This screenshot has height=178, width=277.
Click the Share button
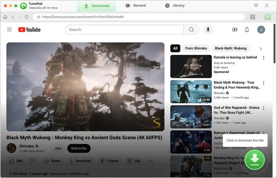pos(52,161)
